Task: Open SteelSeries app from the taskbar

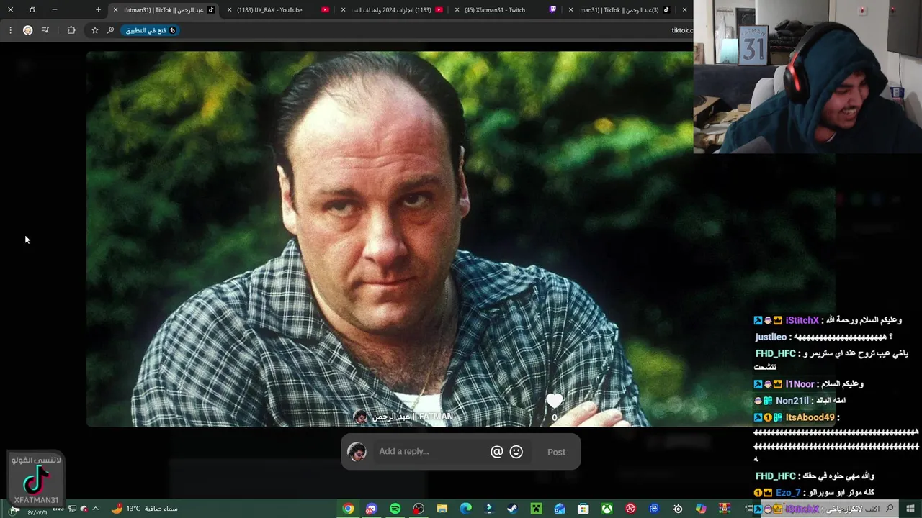Action: (678, 509)
